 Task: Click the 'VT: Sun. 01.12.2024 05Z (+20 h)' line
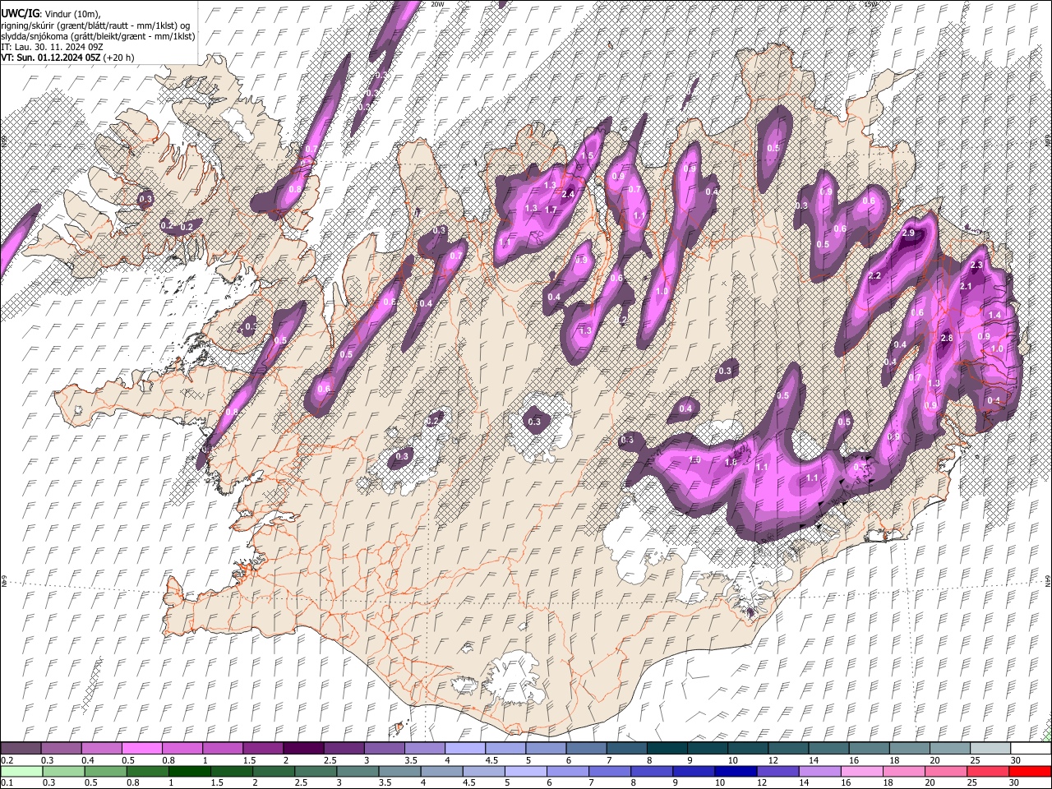(67, 58)
